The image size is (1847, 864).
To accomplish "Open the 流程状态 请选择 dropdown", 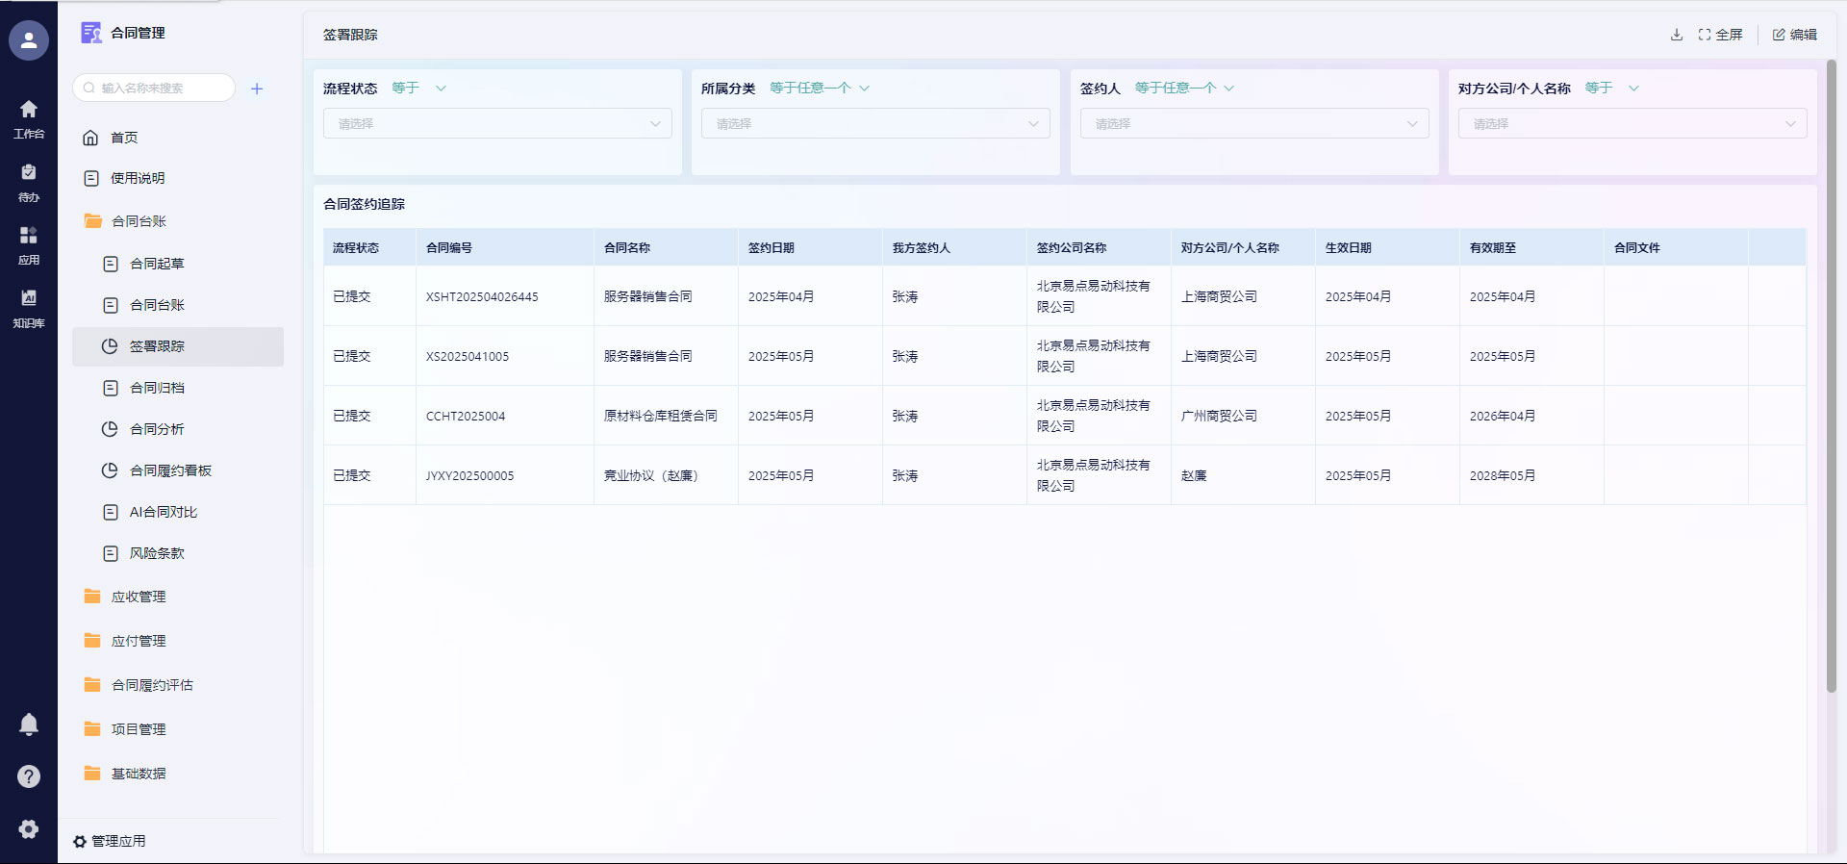I will point(497,123).
